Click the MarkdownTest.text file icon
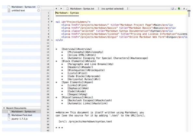Image resolution: width=196 pixels, height=139 pixels. pyautogui.click(x=9, y=115)
